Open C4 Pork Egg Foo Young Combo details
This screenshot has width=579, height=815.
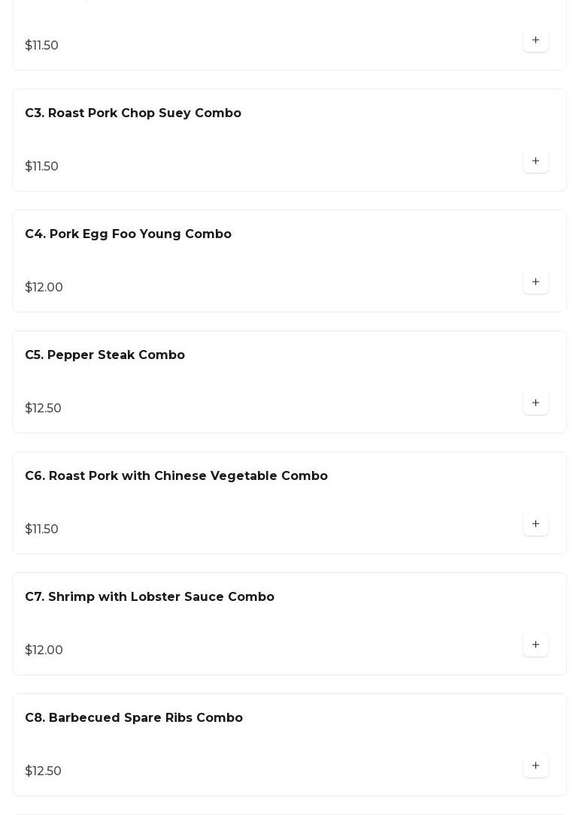click(x=128, y=234)
